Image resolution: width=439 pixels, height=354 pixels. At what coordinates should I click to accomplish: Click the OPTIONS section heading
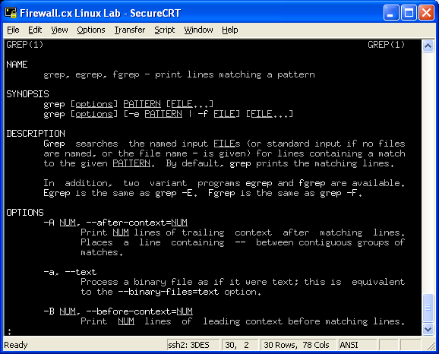[25, 212]
